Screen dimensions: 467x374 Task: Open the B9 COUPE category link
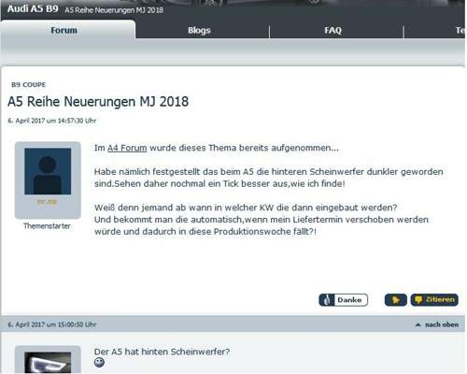tap(29, 85)
